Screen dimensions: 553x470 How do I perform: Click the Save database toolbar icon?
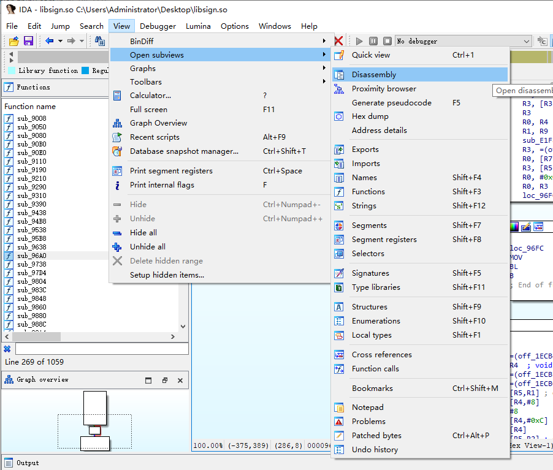(28, 41)
